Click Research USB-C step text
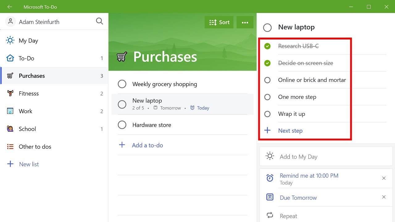 (298, 46)
